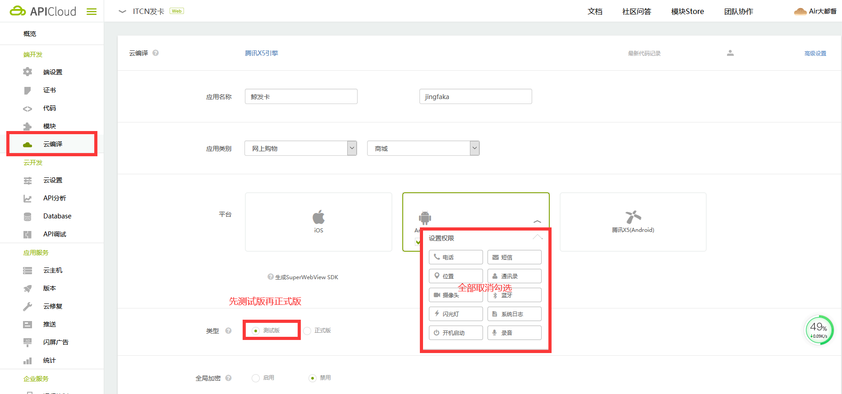Click the 49% circular speed widget
842x394 pixels.
point(819,330)
